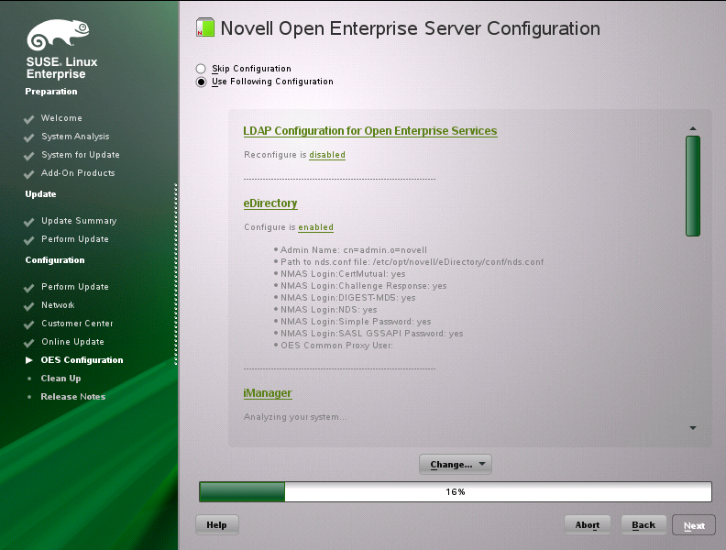Click the System Analysis checkmark icon
The image size is (726, 550).
pyautogui.click(x=28, y=137)
